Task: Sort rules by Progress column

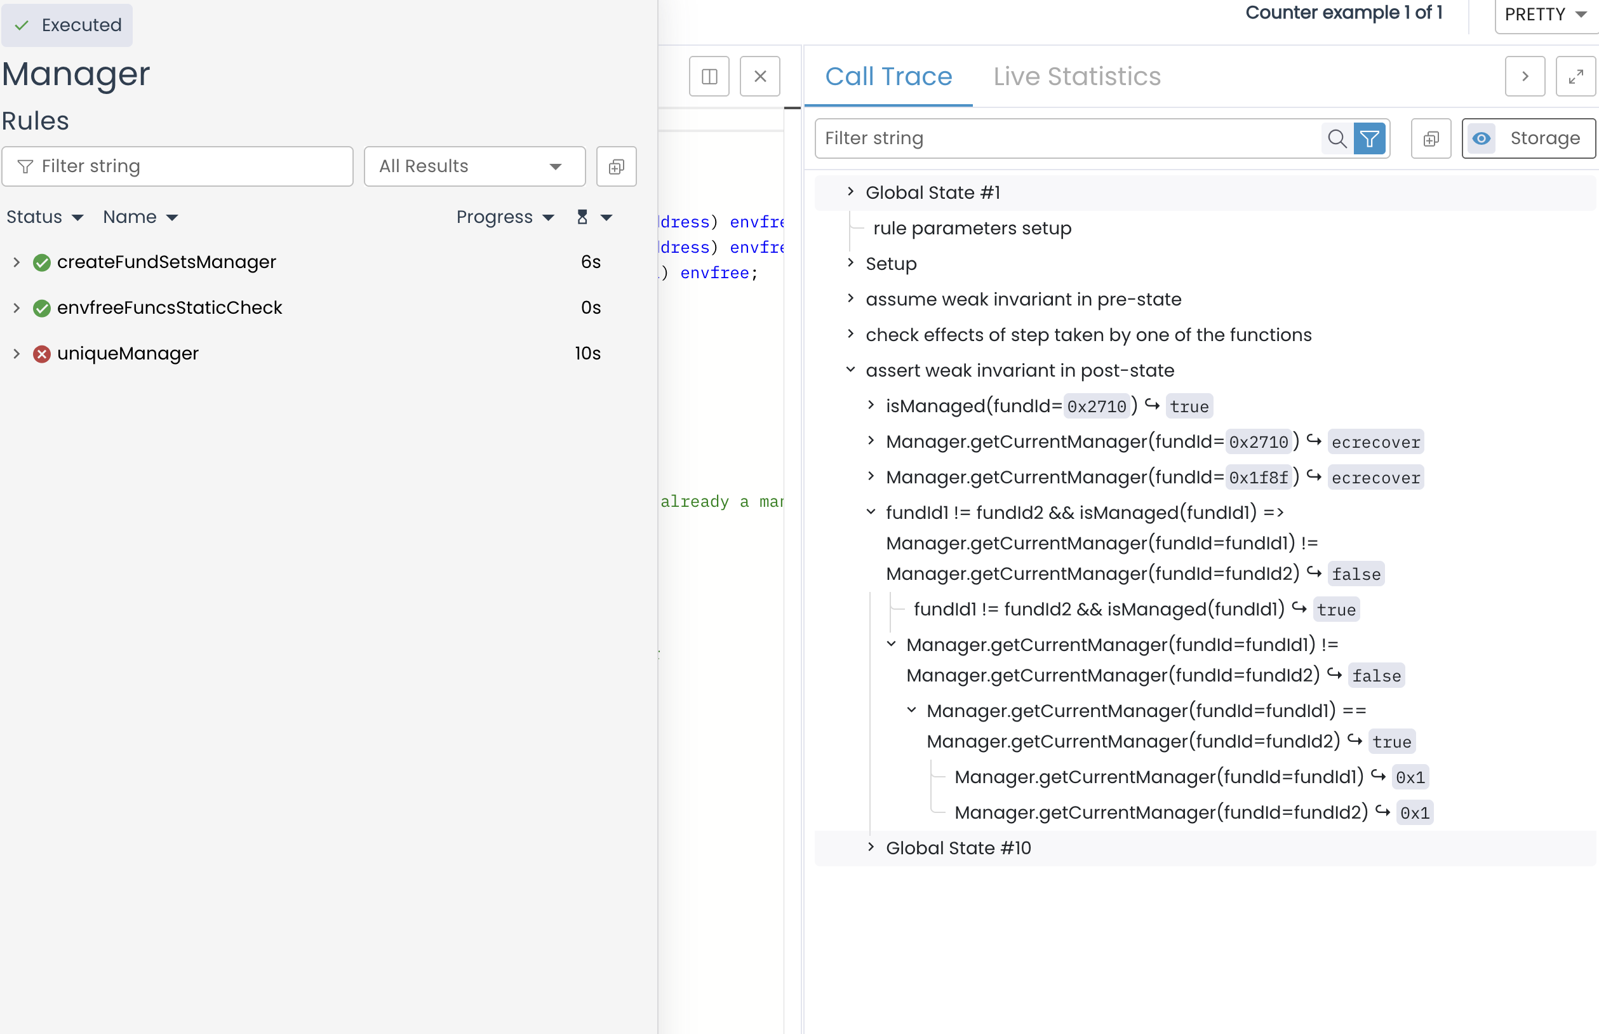Action: pyautogui.click(x=505, y=217)
